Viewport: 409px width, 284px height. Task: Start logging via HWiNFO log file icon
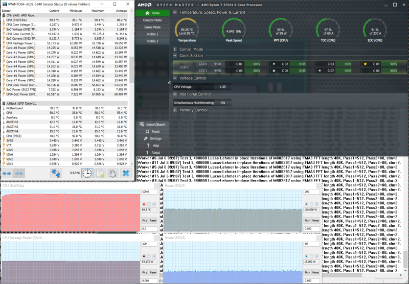pyautogui.click(x=100, y=173)
